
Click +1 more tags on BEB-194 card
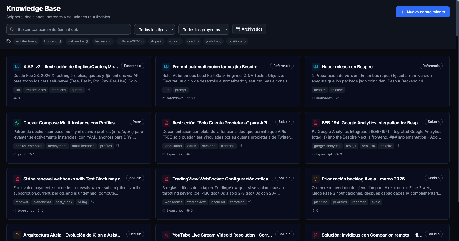(398, 145)
